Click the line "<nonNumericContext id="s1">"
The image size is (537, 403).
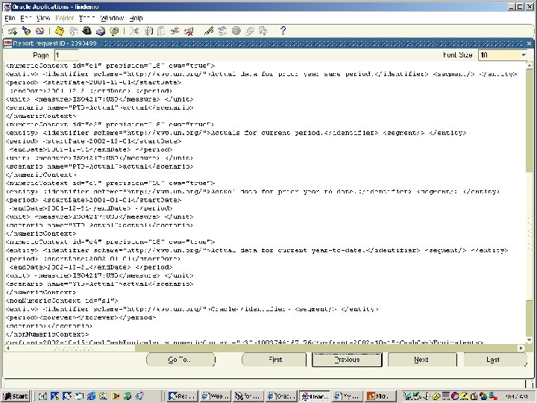click(62, 301)
